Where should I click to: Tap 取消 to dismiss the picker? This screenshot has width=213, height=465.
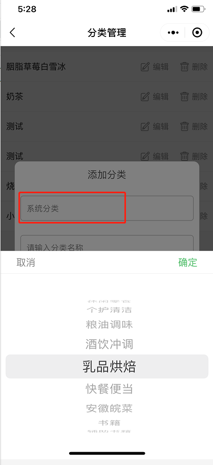[x=26, y=263]
